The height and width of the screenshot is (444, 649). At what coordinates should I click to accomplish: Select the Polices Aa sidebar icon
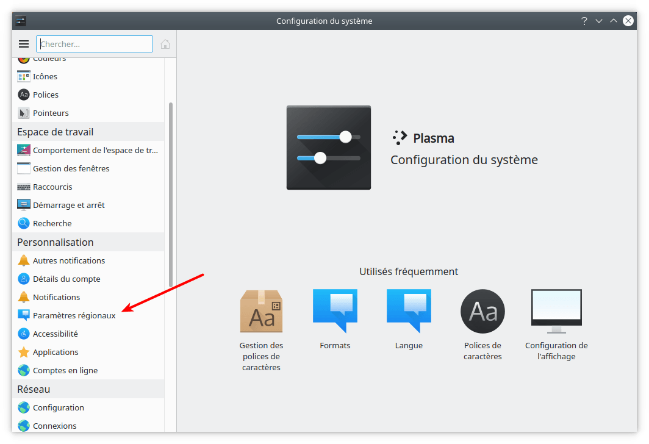point(24,95)
